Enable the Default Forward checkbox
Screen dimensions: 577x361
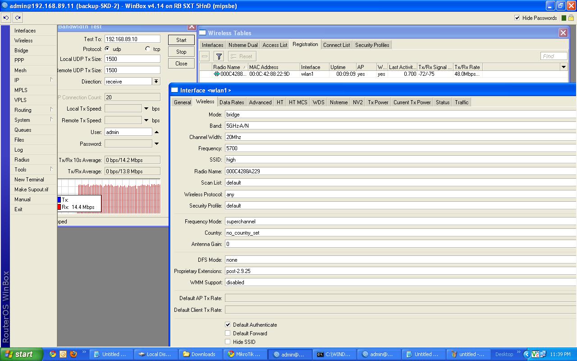(228, 333)
